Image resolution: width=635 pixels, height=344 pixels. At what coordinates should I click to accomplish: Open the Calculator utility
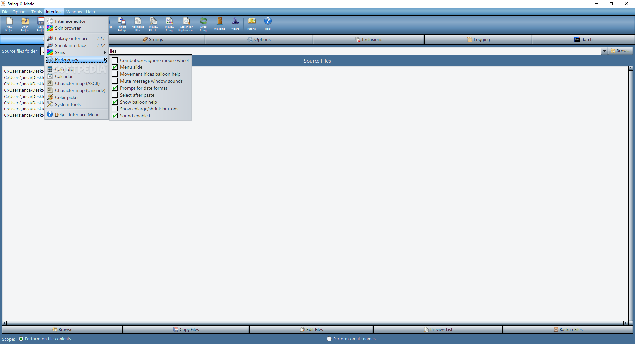coord(77,69)
